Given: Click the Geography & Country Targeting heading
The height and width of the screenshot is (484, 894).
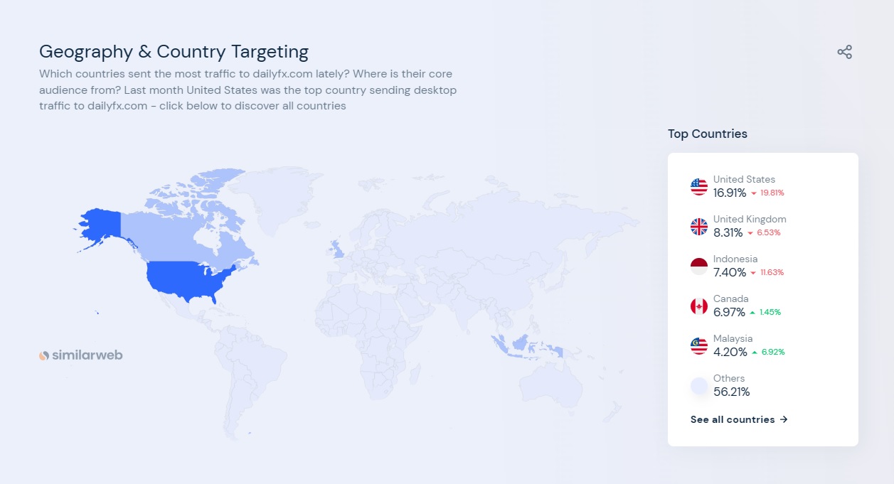Looking at the screenshot, I should pos(174,51).
